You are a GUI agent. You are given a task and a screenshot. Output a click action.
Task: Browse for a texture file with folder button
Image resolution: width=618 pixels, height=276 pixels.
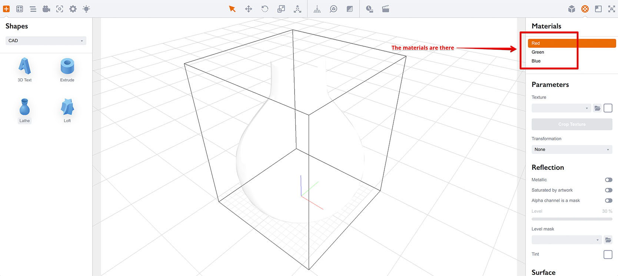597,108
